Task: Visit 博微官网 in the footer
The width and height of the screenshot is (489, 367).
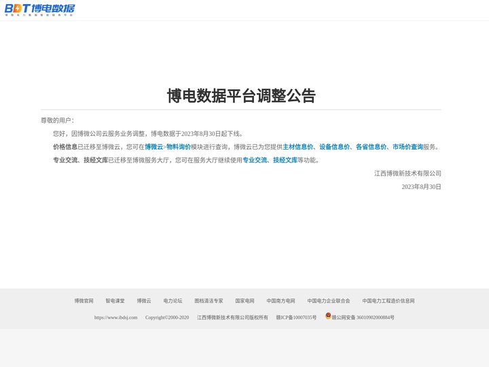Action: (x=84, y=301)
